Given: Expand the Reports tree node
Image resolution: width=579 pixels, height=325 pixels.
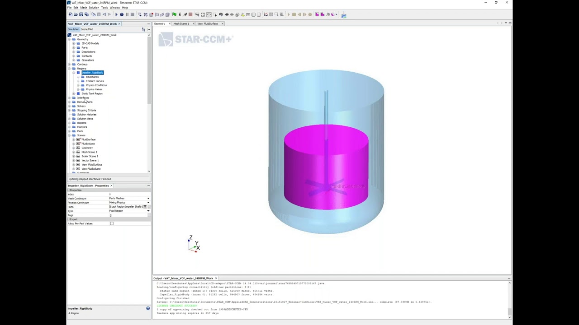Looking at the screenshot, I should [69, 123].
